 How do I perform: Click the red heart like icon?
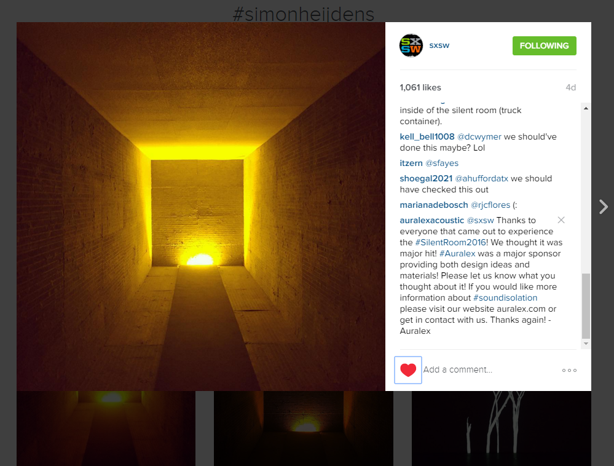pos(408,370)
